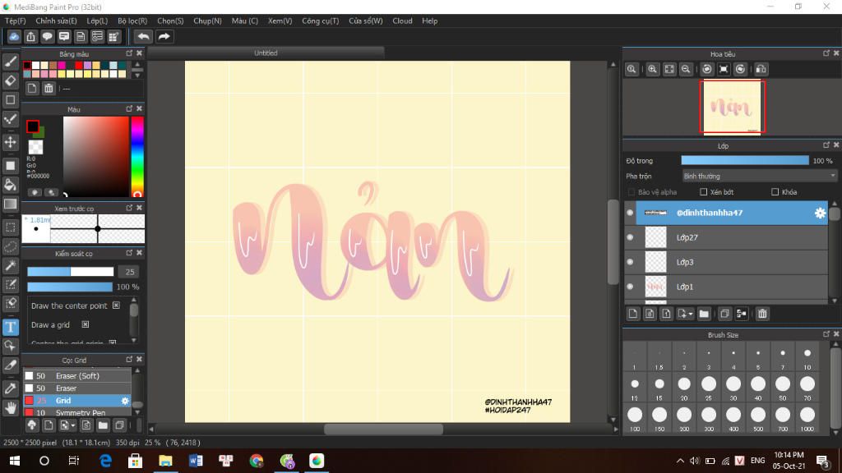Click the navigator preview thumbnail

[x=732, y=107]
